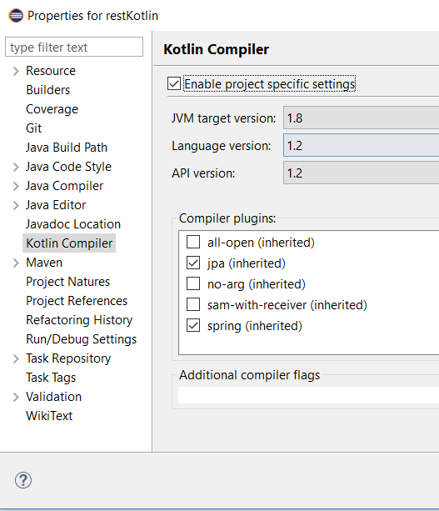
Task: Expand the Java Editor node
Action: tap(16, 205)
